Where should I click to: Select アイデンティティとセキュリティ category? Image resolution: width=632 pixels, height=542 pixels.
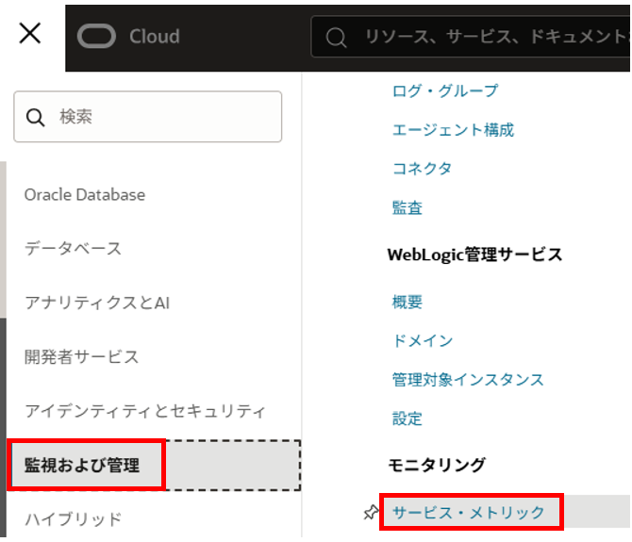tap(145, 411)
